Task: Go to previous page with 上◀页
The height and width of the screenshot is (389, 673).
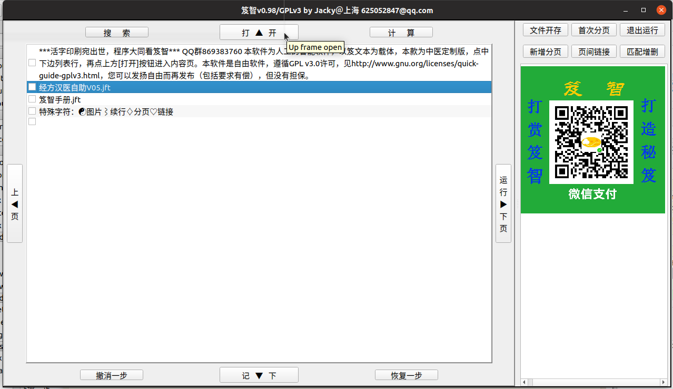Action: 15,203
